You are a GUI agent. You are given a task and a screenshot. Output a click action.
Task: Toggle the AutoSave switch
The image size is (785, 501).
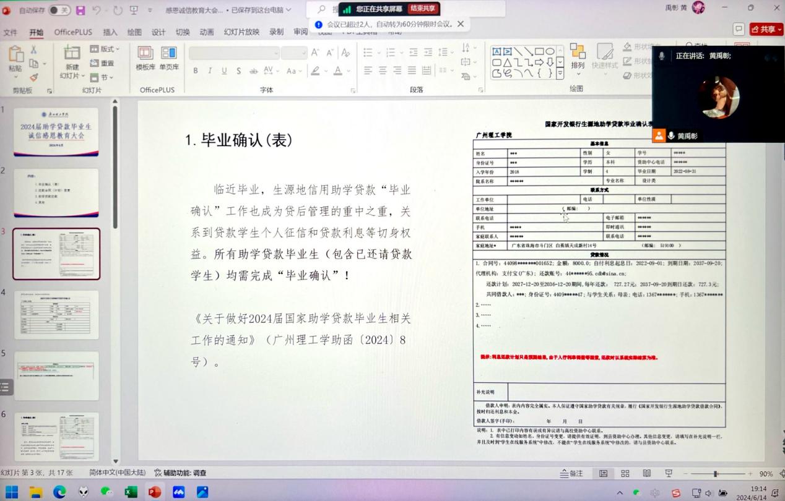coord(59,10)
